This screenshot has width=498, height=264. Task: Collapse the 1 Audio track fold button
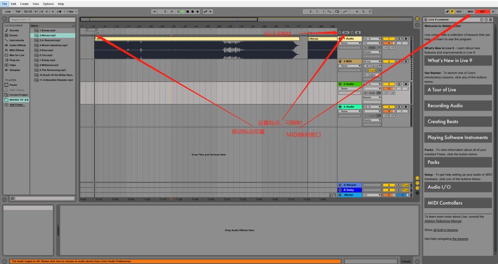[340, 39]
